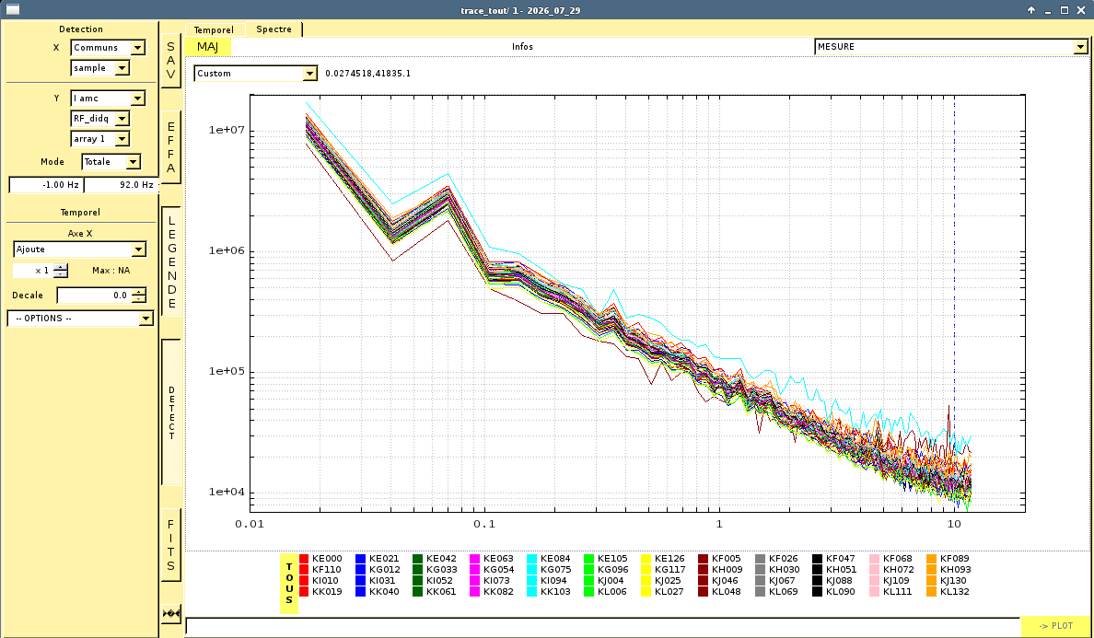Screen dimensions: 1094x638
Task: Toggle the KE084 cyan legend entry
Action: click(x=549, y=559)
